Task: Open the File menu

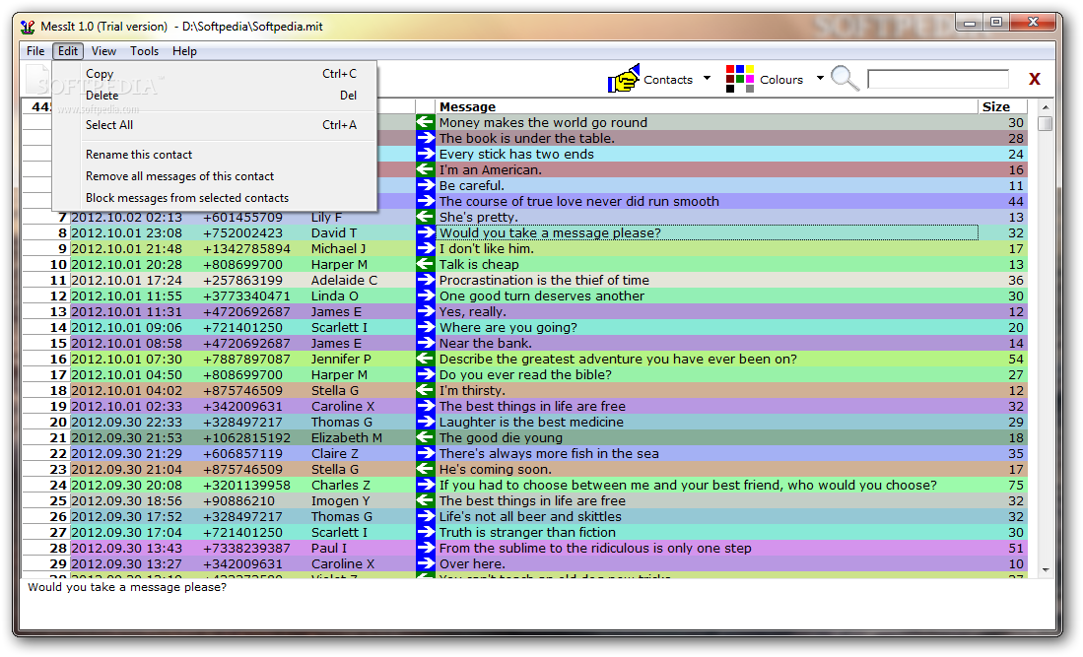Action: (35, 51)
